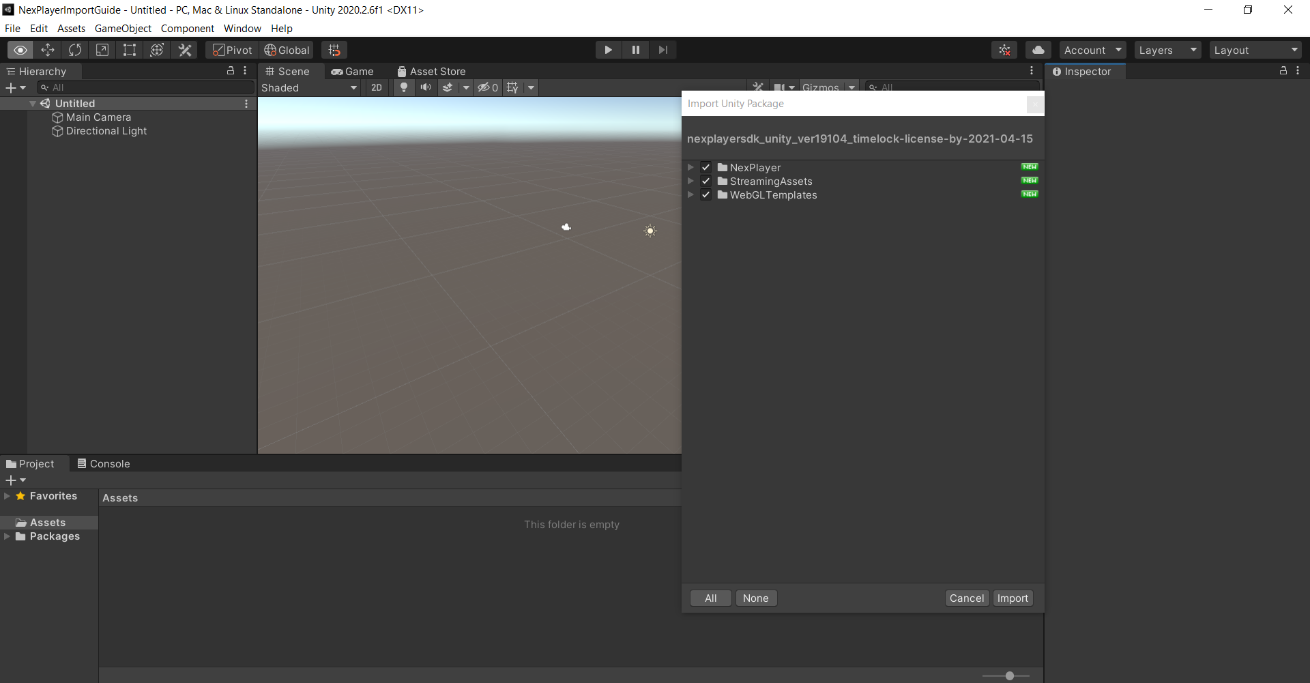The height and width of the screenshot is (683, 1310).
Task: Click None in Import Unity Package
Action: tap(756, 598)
